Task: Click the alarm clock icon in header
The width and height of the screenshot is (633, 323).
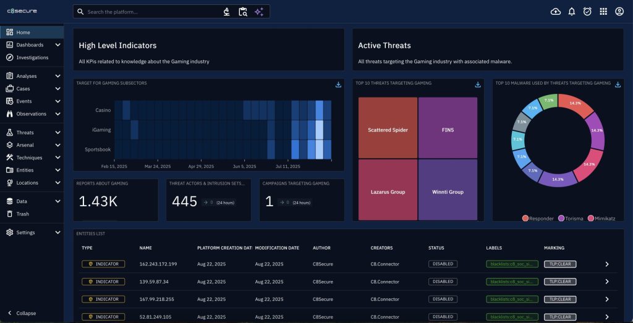Action: [587, 12]
